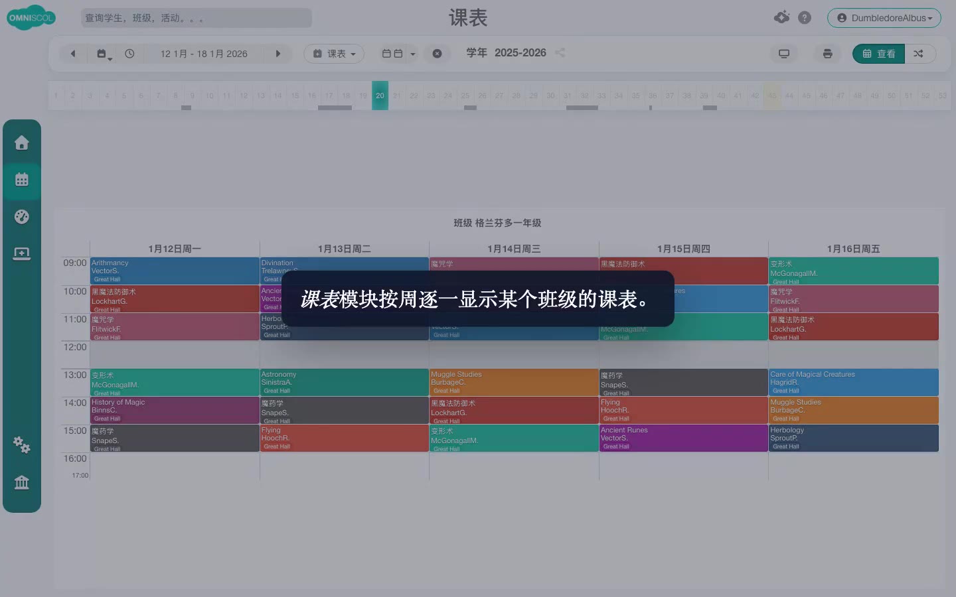
Task: Open Tuesday's Astronomy lesson with SinistraA
Action: (x=345, y=383)
